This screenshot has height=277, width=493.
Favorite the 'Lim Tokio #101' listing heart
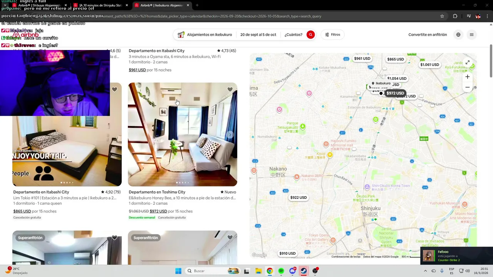[x=114, y=90]
